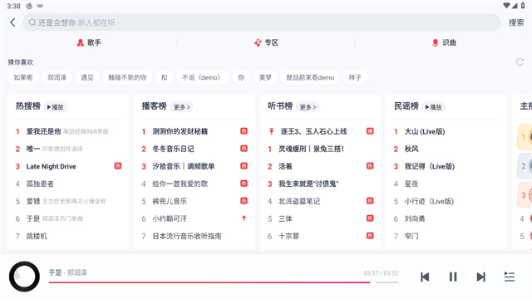Click the pin icon before 逐王3

tap(271, 131)
